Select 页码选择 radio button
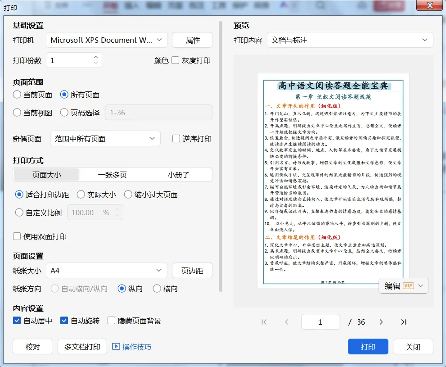 pos(64,113)
